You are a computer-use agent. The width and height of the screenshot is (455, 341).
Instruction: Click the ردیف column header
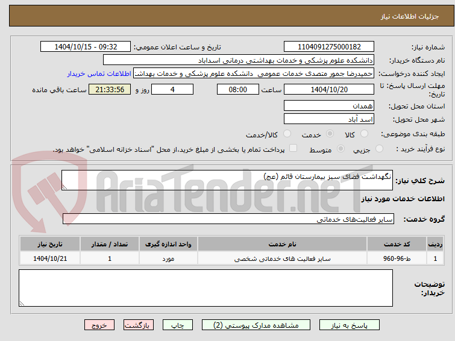tap(435, 244)
